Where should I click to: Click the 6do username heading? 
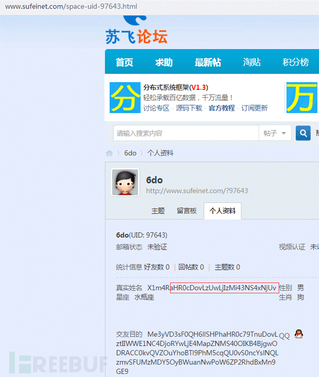coord(154,180)
